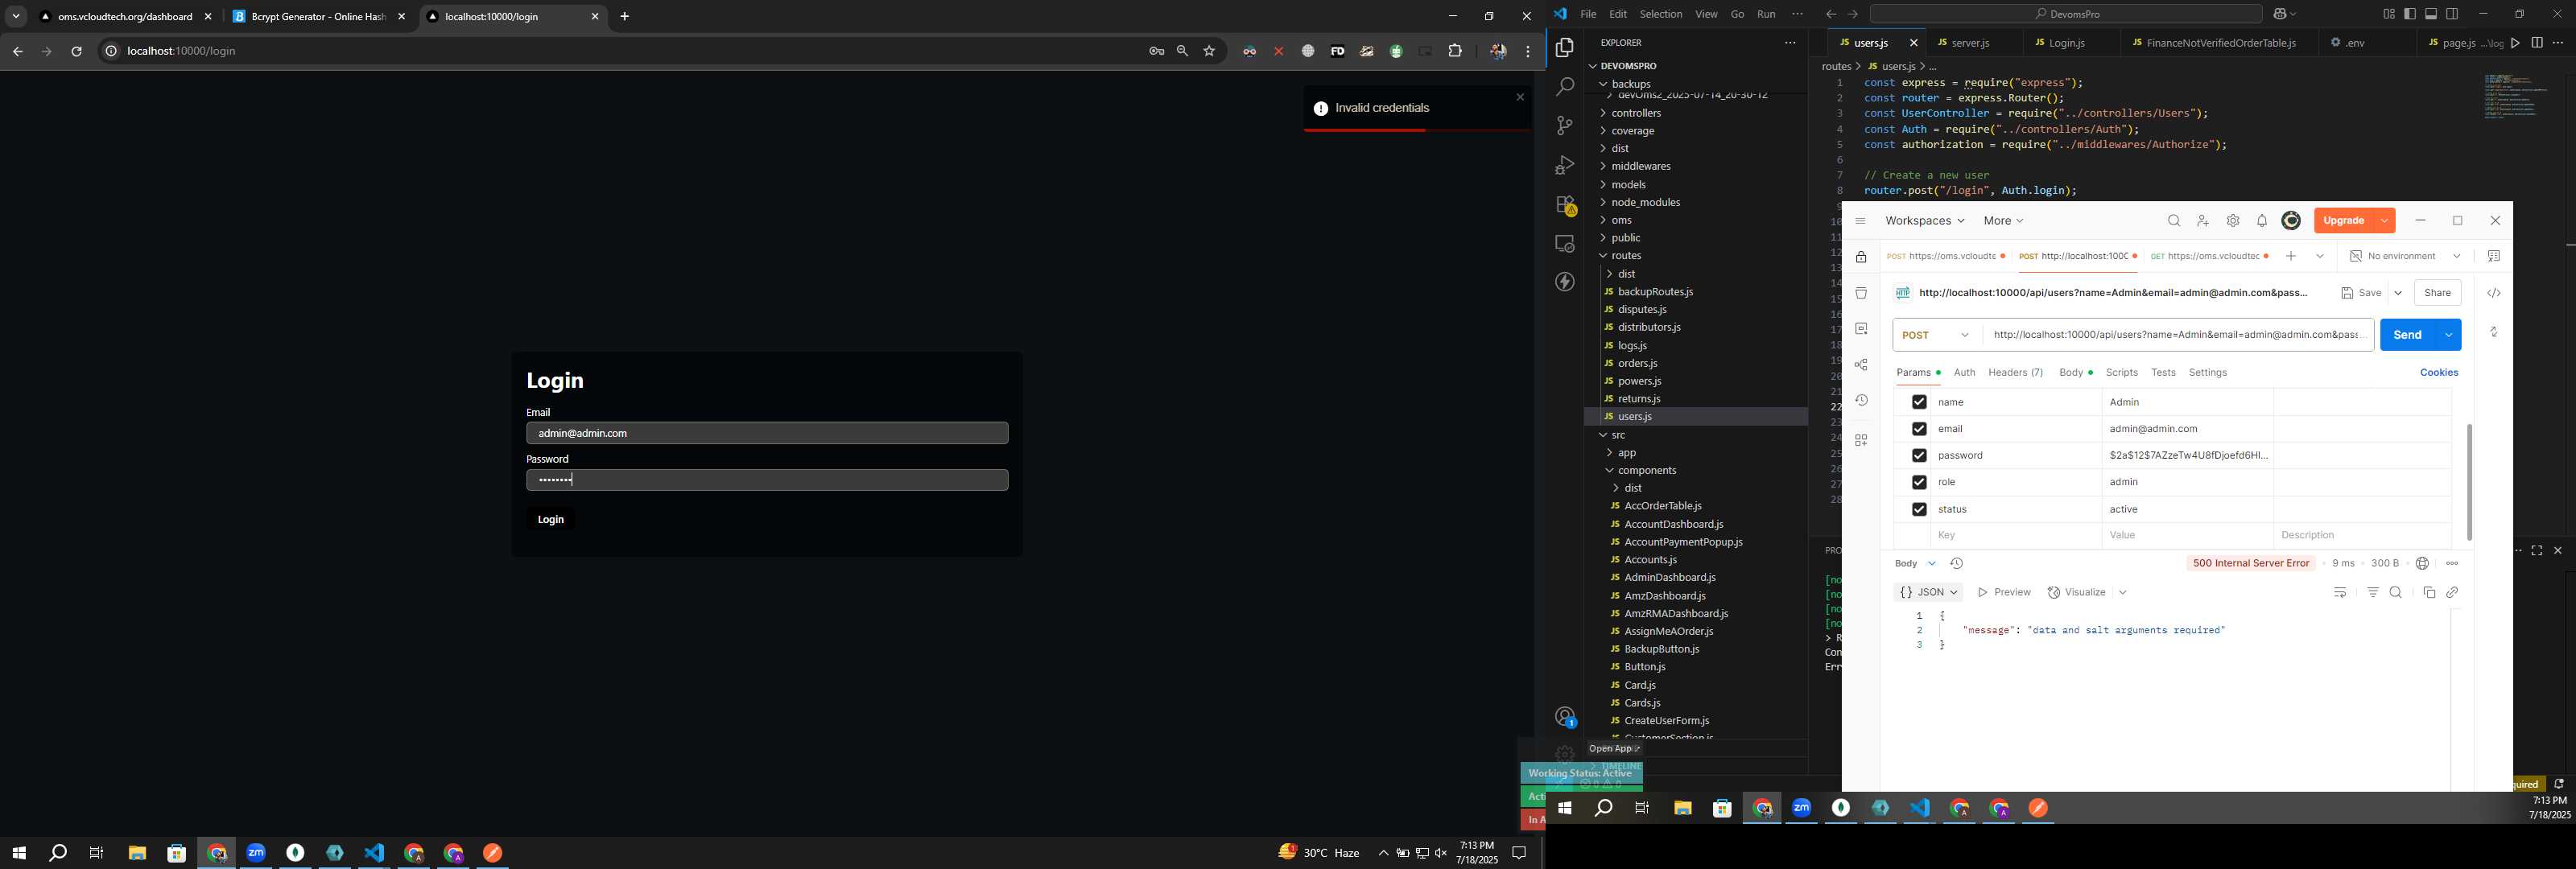Open Postman response history icon
The width and height of the screenshot is (2576, 869).
[x=1957, y=564]
